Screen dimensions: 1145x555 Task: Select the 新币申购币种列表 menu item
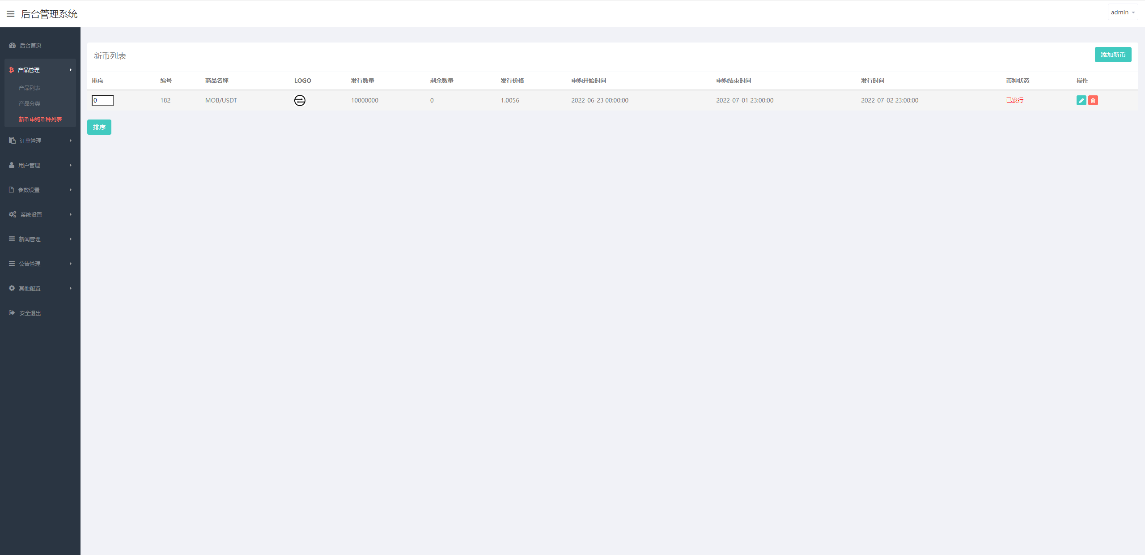[x=40, y=119]
